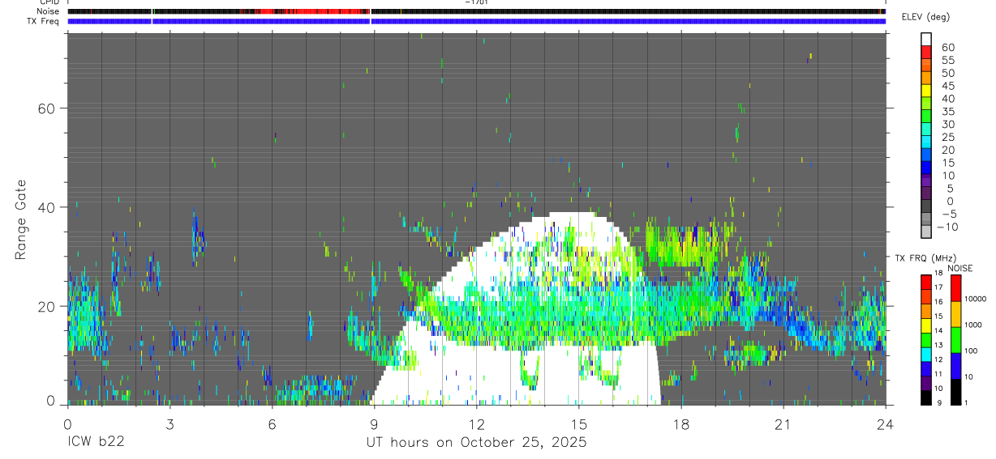Click the range gate 60 tick label
The height and width of the screenshot is (459, 996).
tap(47, 108)
